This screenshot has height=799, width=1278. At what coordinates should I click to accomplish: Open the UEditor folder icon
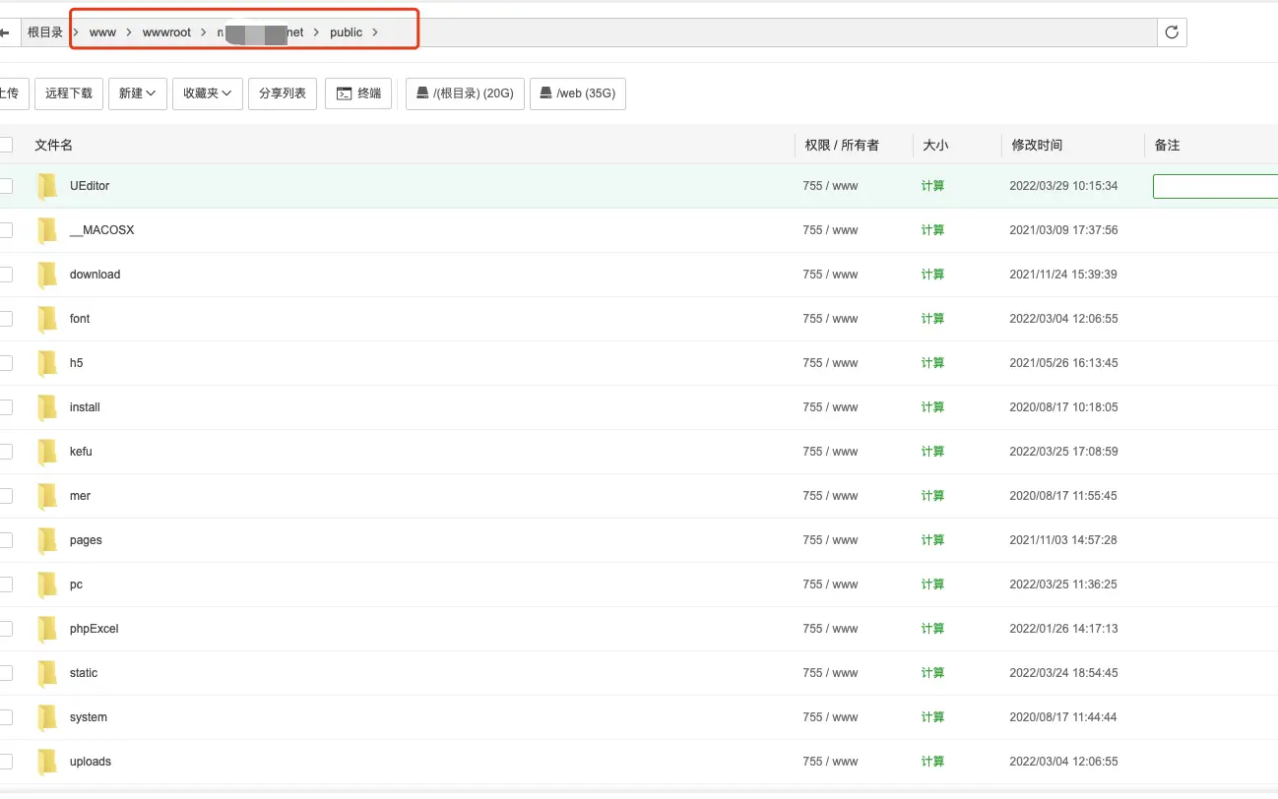pos(47,186)
